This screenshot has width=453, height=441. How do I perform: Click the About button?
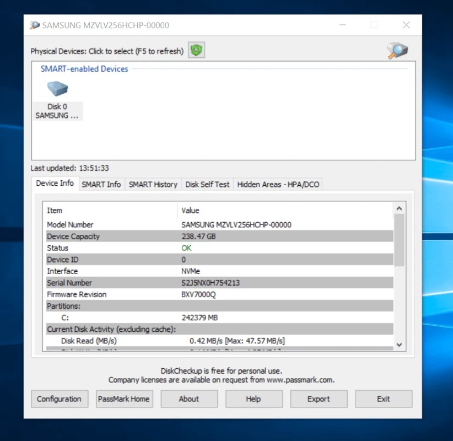pyautogui.click(x=189, y=399)
